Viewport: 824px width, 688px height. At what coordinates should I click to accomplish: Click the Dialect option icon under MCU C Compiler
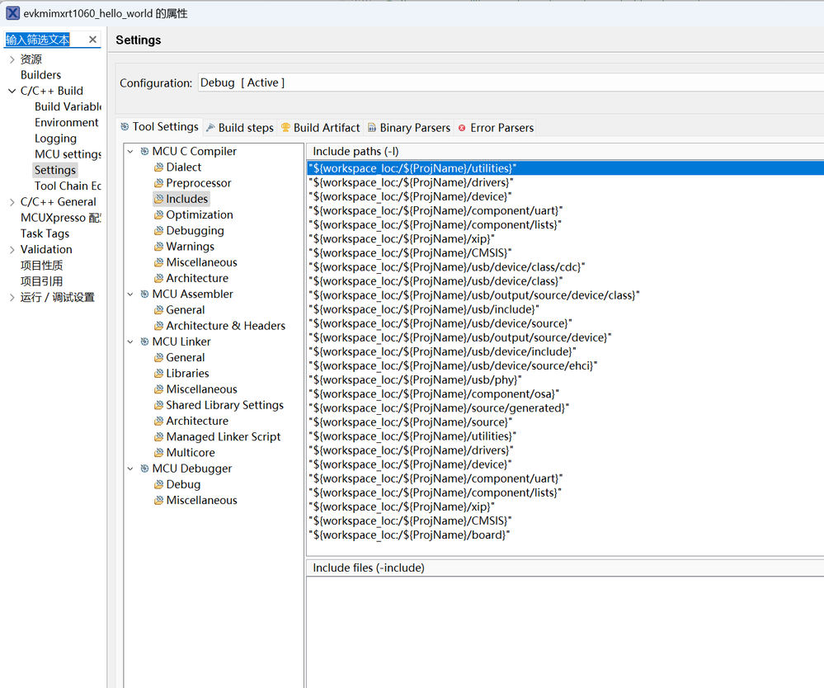pyautogui.click(x=158, y=167)
